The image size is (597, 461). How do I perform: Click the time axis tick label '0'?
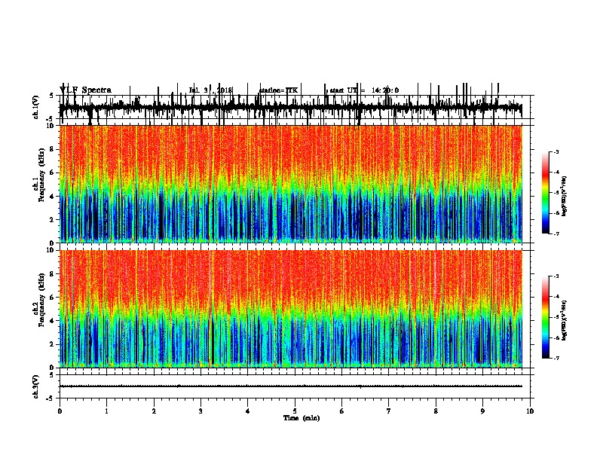tap(60, 411)
